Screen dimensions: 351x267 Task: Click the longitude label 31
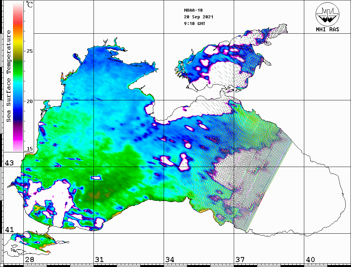pos(100,260)
